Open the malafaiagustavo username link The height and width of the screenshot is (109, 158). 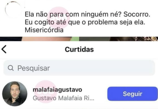click(57, 90)
